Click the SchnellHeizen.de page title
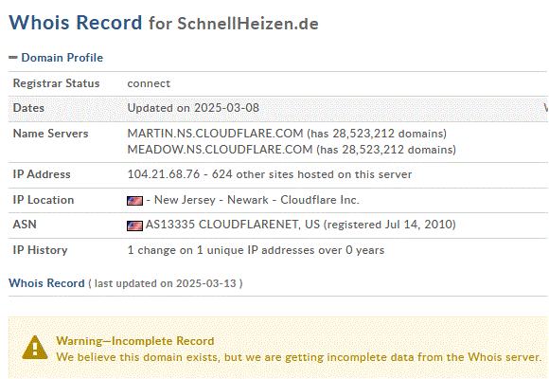The width and height of the screenshot is (549, 379). (x=248, y=24)
